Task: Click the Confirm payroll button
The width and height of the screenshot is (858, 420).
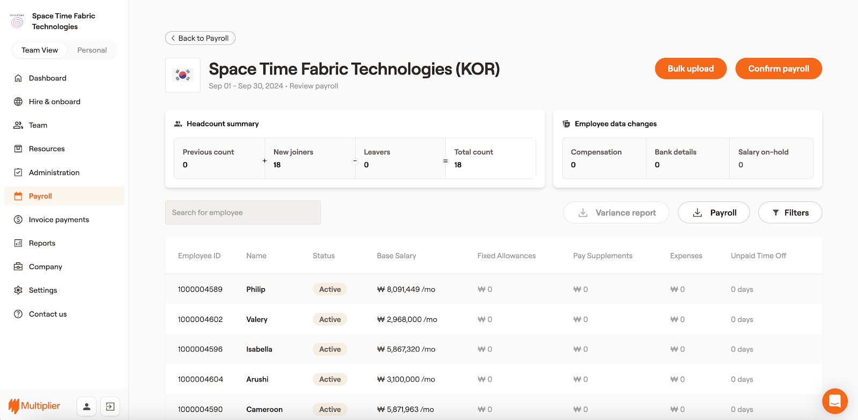Action: [779, 69]
